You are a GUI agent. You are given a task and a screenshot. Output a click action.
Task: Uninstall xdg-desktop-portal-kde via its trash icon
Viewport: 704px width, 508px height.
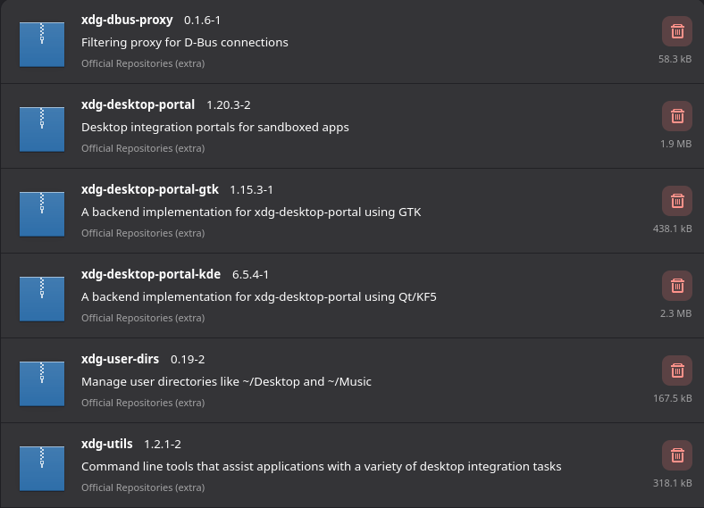click(676, 286)
